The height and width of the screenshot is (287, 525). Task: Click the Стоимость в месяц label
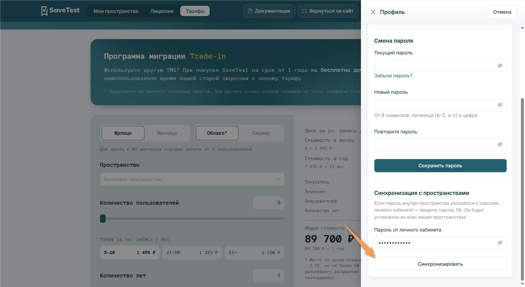point(329,140)
